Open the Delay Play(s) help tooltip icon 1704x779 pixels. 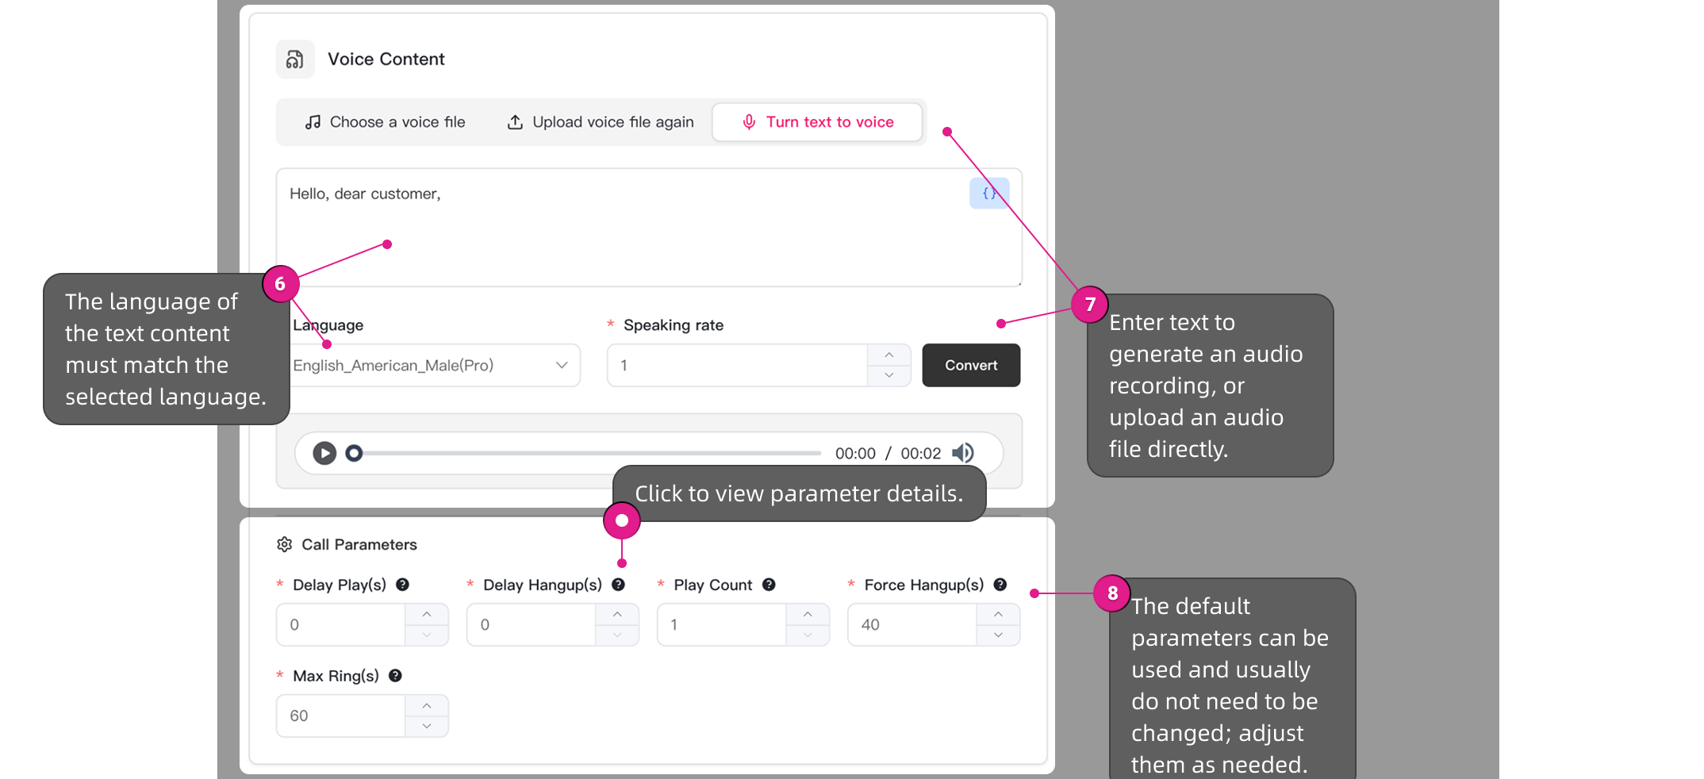(x=403, y=585)
